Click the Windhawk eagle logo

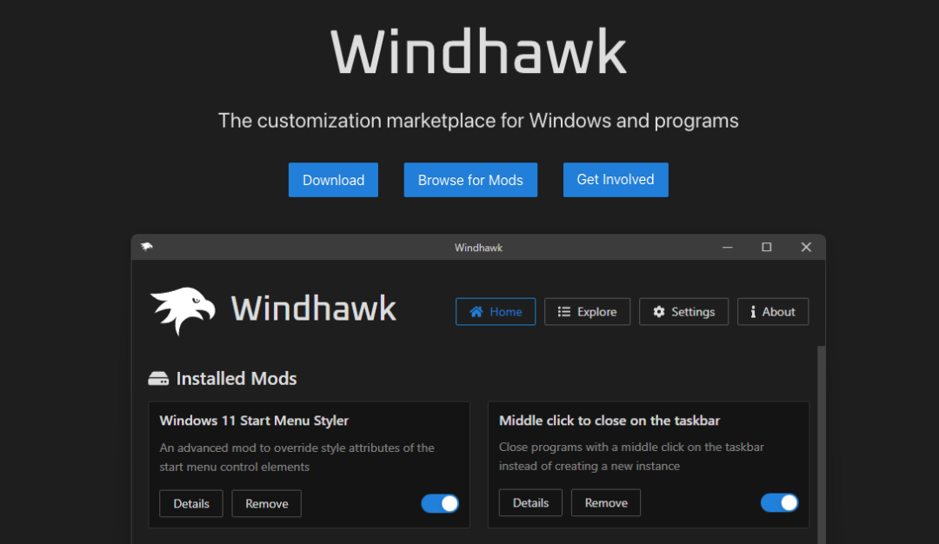point(183,306)
